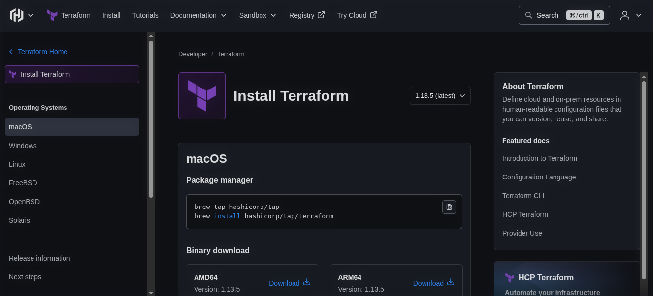Open the Introduction to Terraform link

click(540, 158)
